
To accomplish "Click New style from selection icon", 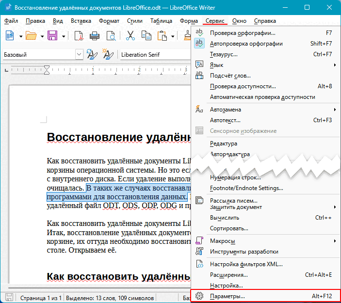I will (x=108, y=54).
